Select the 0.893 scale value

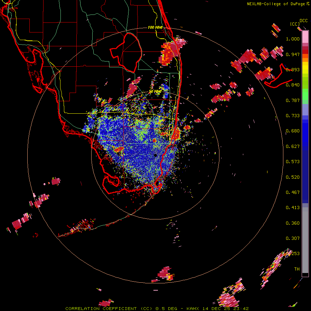(293, 69)
